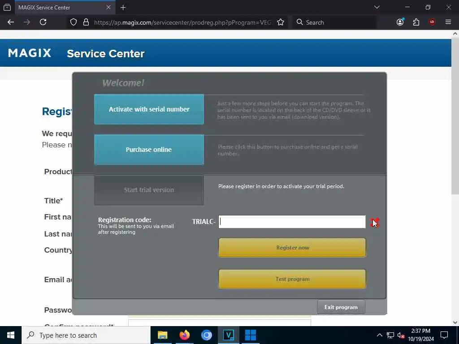Go back with the browser back arrow
The image size is (459, 344).
click(11, 22)
